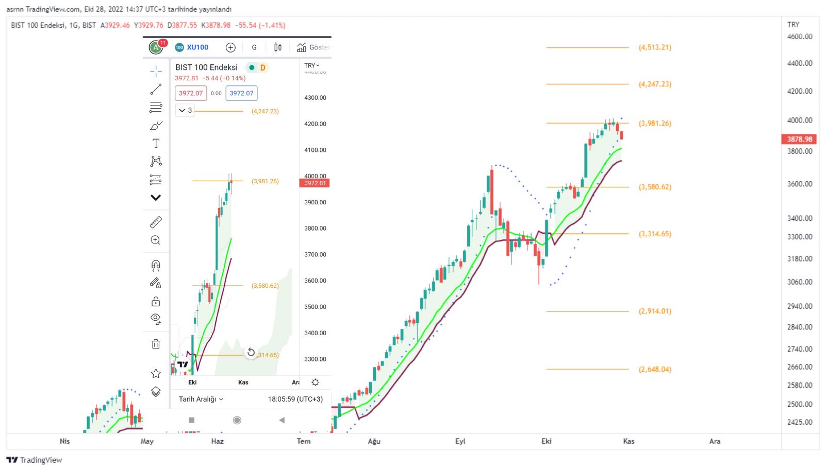Add a symbol with the plus icon
825x470 pixels.
tap(230, 47)
